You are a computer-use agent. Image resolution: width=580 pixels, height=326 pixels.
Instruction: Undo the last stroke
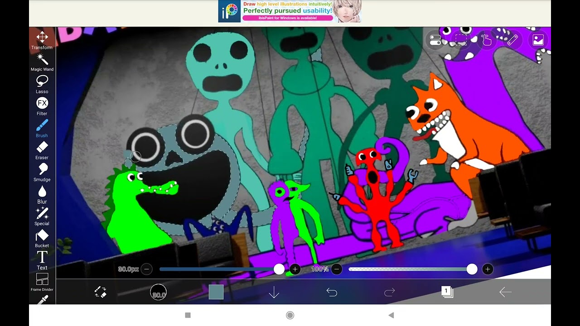(332, 292)
